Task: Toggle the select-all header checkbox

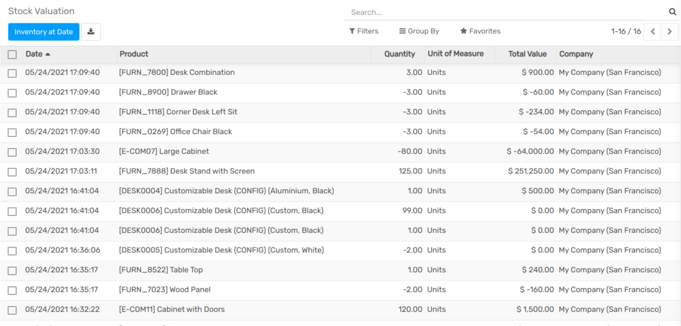Action: (x=12, y=54)
